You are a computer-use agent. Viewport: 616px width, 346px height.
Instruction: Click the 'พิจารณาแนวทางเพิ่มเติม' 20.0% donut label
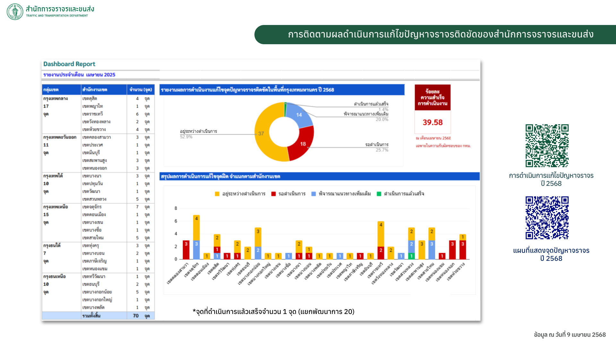coord(366,117)
